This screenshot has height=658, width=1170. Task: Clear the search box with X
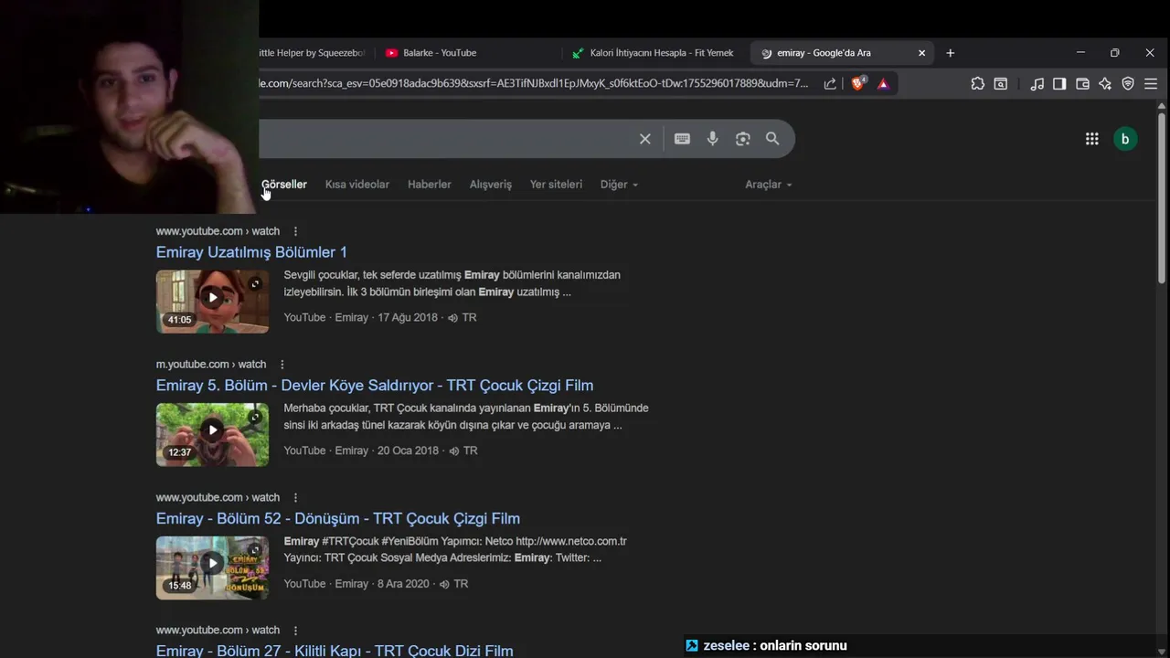point(645,139)
